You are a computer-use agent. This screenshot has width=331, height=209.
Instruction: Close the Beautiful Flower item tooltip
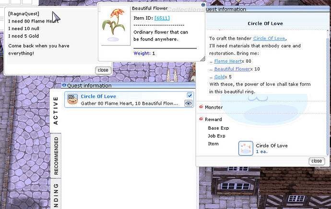tap(203, 5)
